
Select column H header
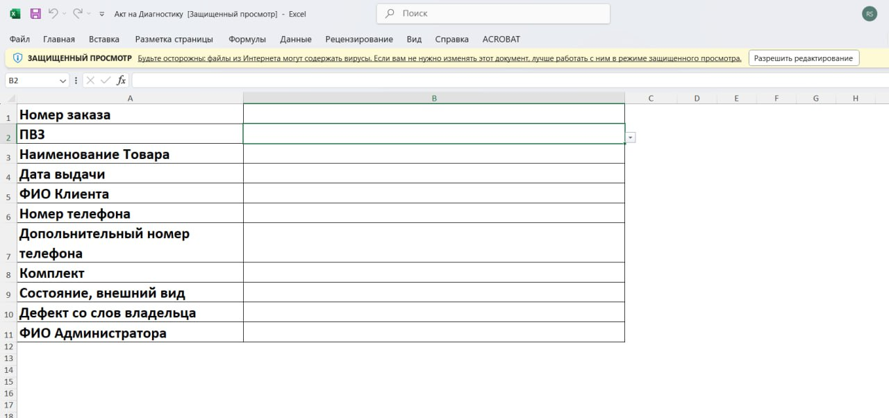point(856,98)
